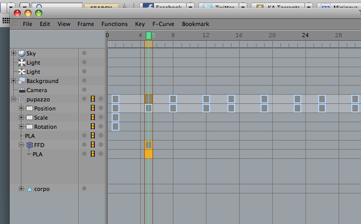361x224 pixels.
Task: Click filmstrip icon in Scale row
Action: point(93,117)
